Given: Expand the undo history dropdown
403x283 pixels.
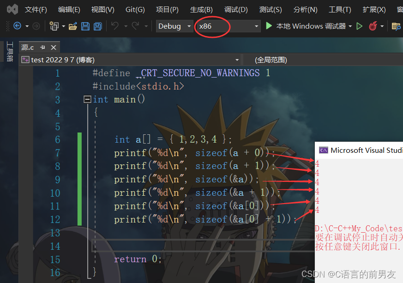Looking at the screenshot, I should tap(126, 26).
